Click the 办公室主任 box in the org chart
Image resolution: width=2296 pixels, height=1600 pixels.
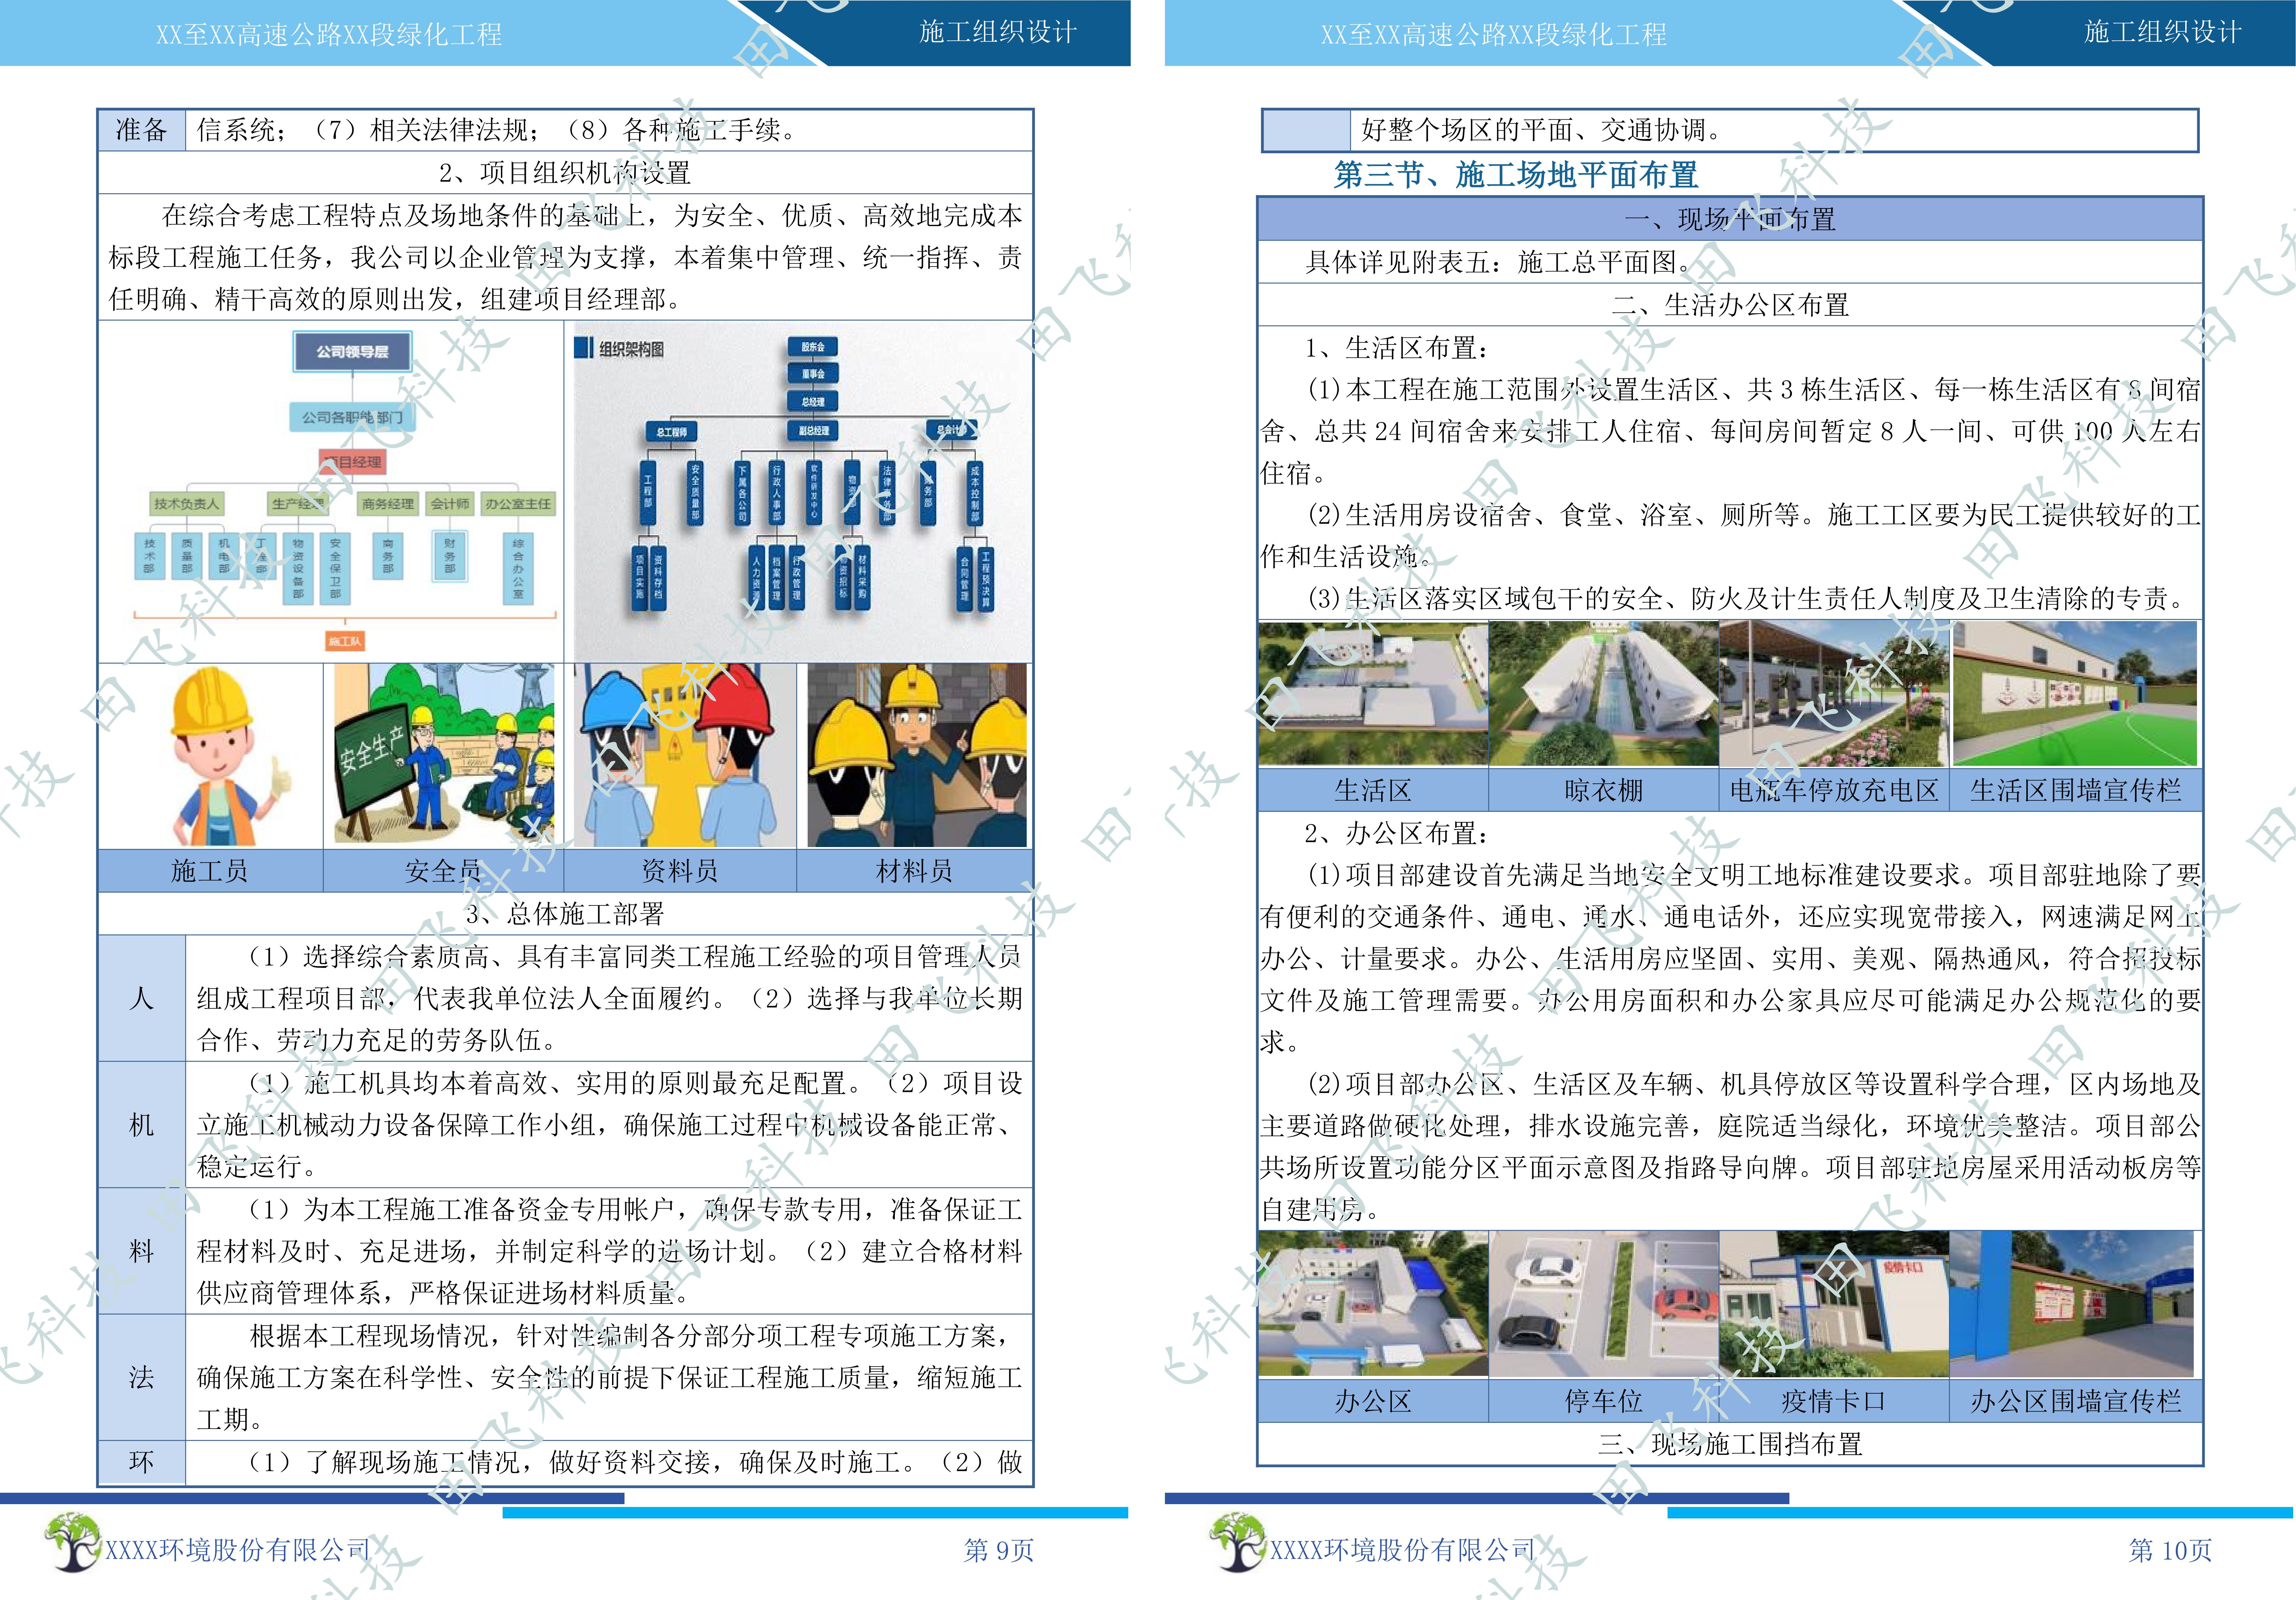(x=518, y=504)
